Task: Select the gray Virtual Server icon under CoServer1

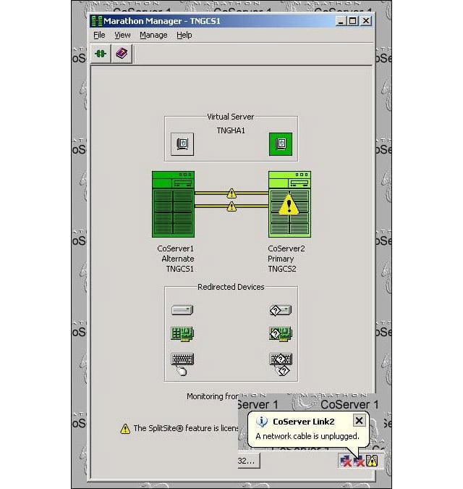Action: pyautogui.click(x=182, y=144)
